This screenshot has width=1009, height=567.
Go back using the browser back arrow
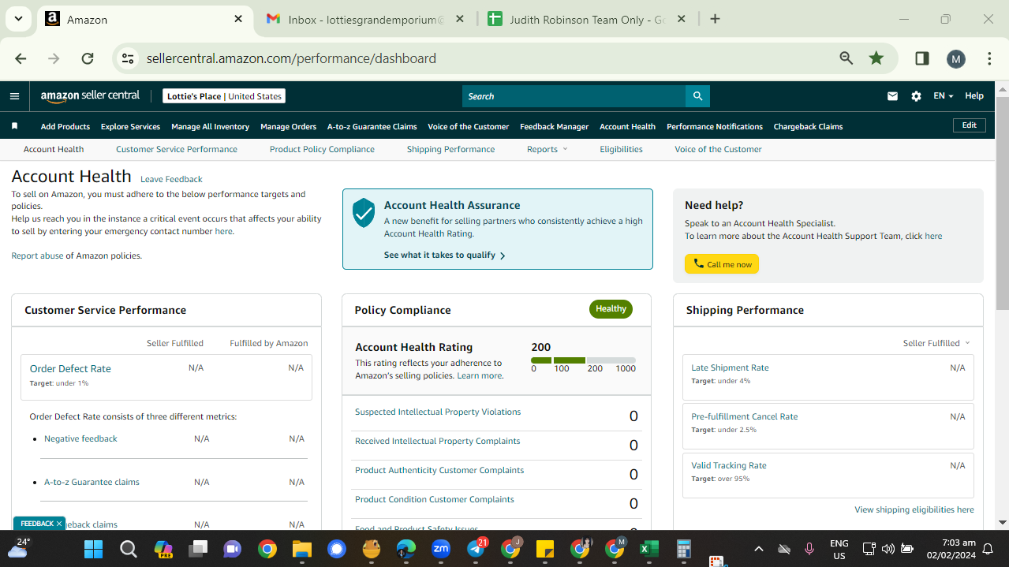21,58
